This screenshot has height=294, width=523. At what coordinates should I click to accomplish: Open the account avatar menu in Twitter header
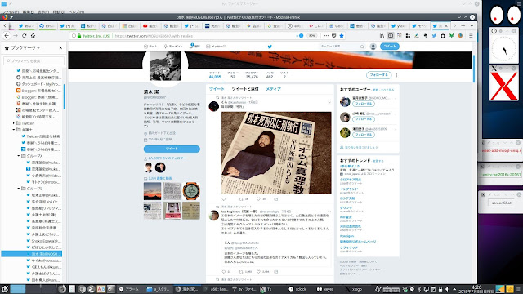coord(373,47)
